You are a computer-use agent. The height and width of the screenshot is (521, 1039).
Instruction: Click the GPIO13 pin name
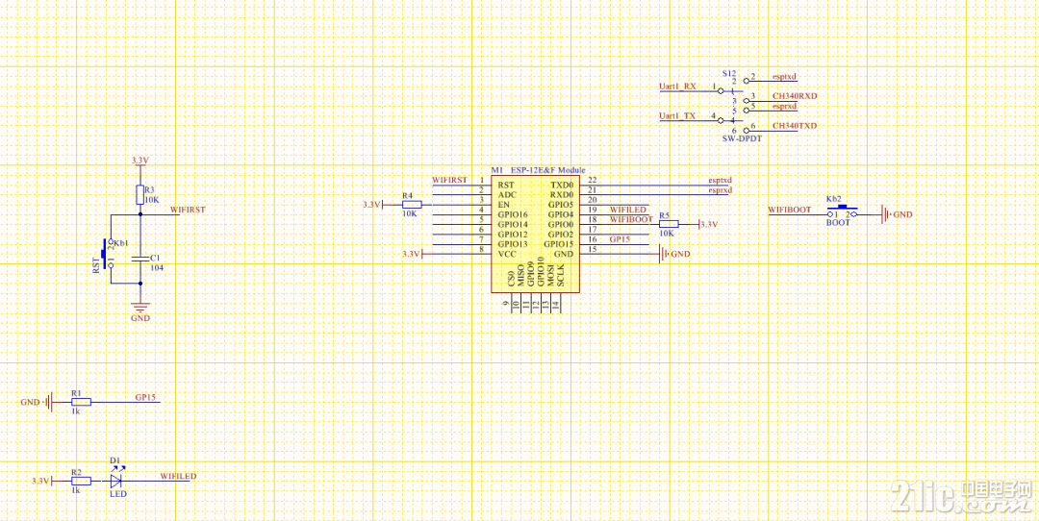(x=513, y=244)
